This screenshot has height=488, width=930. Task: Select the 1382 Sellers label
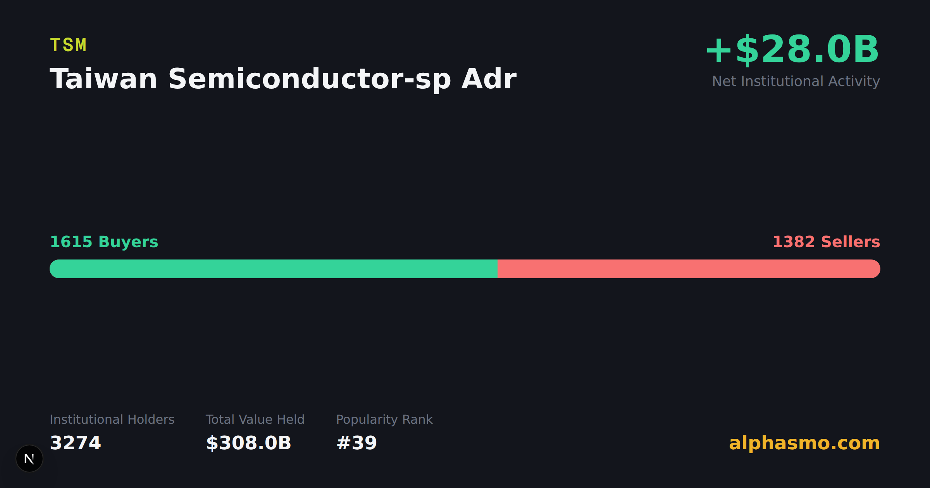click(827, 242)
